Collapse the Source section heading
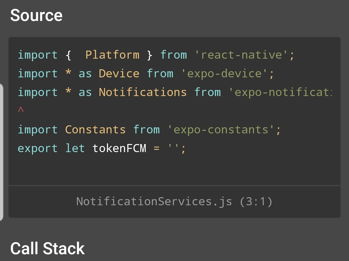Image resolution: width=349 pixels, height=261 pixels. (x=36, y=15)
